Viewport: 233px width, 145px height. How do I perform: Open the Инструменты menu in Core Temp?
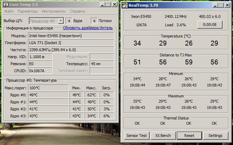54,11
